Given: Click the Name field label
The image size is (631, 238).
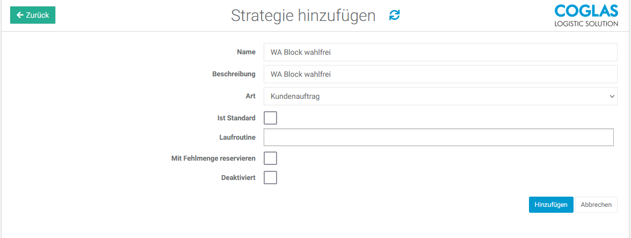Looking at the screenshot, I should point(246,52).
